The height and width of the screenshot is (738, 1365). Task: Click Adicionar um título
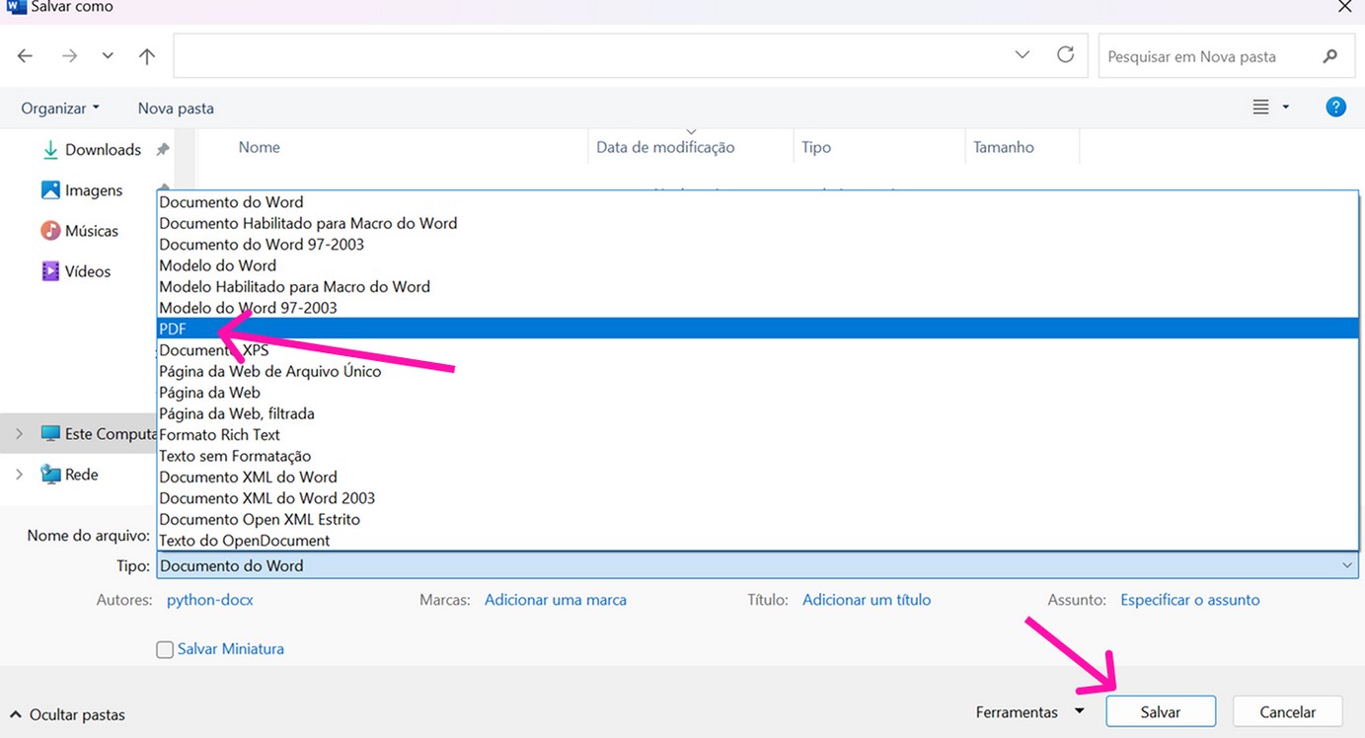pos(867,600)
